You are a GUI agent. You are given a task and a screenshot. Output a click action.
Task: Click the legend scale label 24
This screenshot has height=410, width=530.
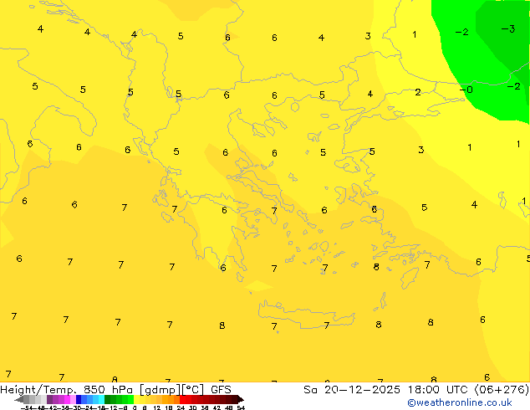tap(181, 407)
